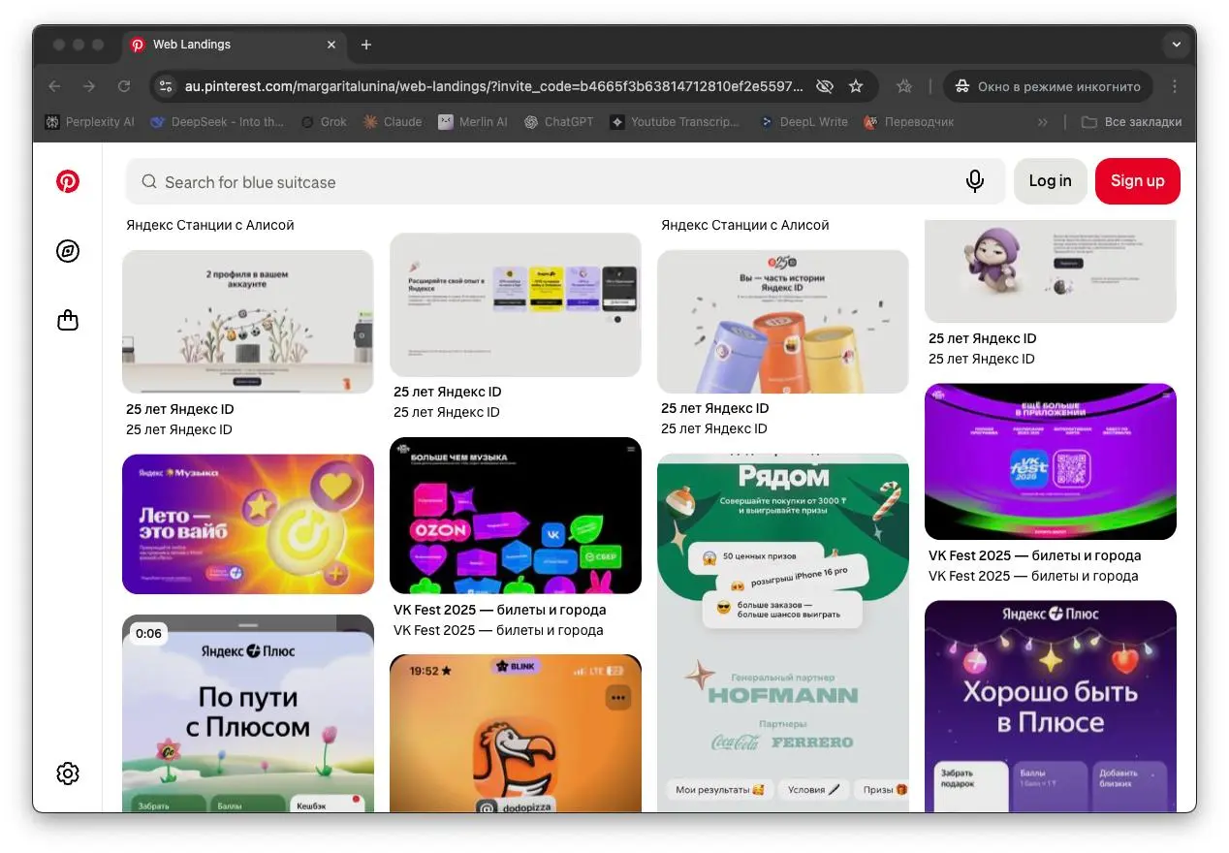Open the site information icon in address bar
Viewport: 1229px width, 853px height.
pyautogui.click(x=166, y=86)
